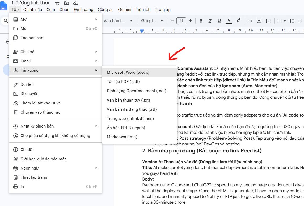Click document title '1 đường link thôi'
The image size is (304, 206).
[30, 3]
